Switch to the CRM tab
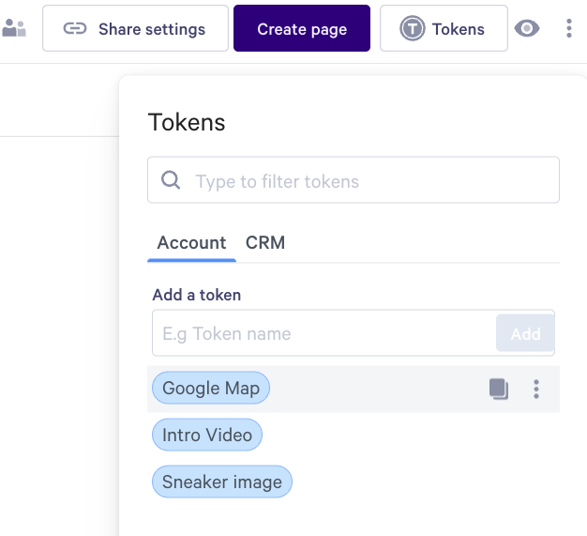This screenshot has height=536, width=587. tap(265, 243)
